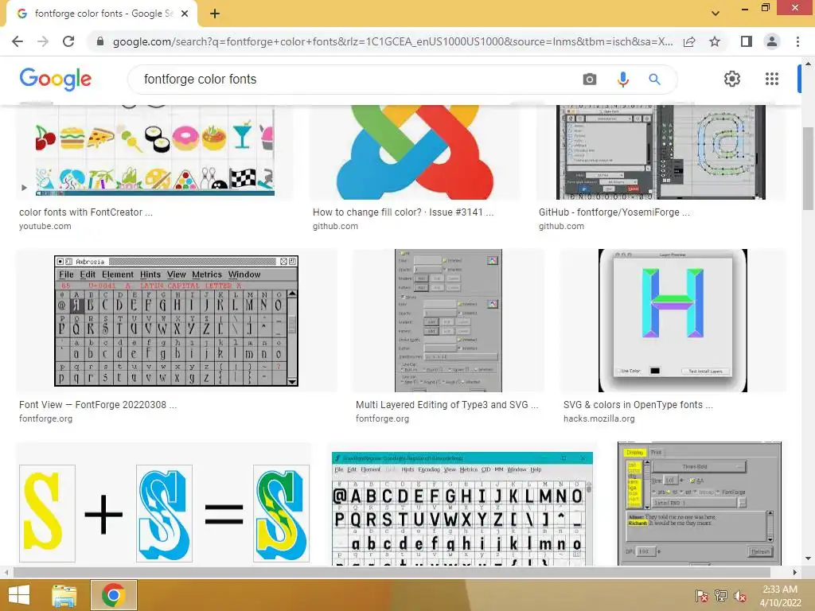The height and width of the screenshot is (611, 815).
Task: Click the Action Center flag tray icon
Action: click(x=702, y=595)
